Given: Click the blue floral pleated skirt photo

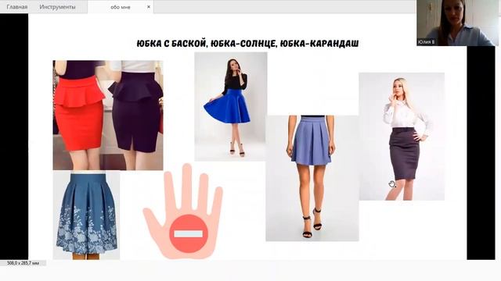Looking at the screenshot, I should click(86, 215).
